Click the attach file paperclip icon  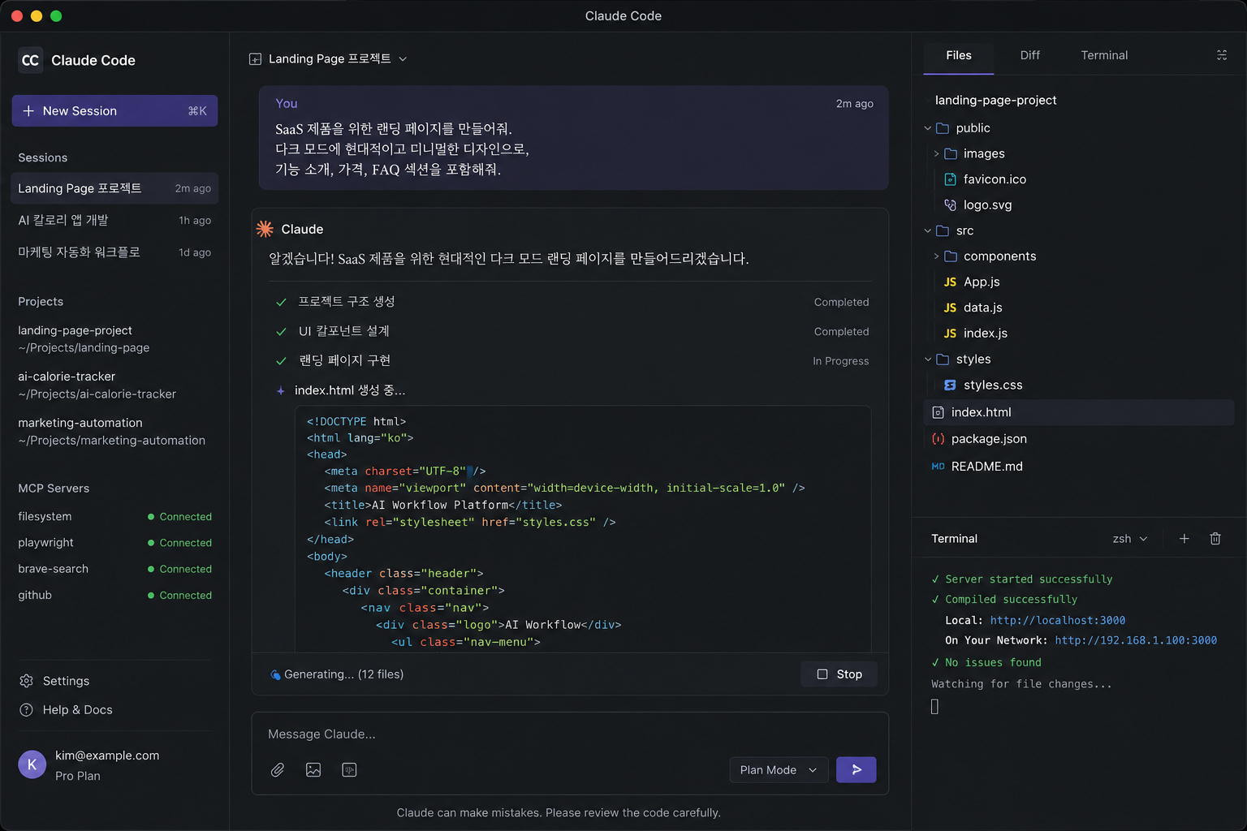click(278, 770)
